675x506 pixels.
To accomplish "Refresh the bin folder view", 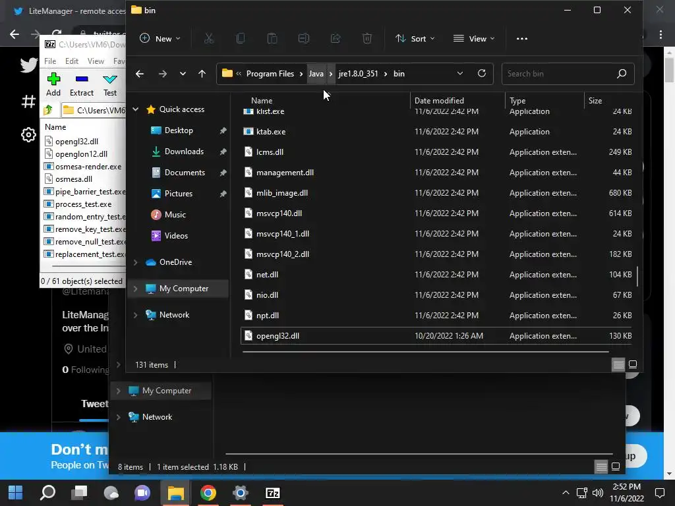I will pyautogui.click(x=482, y=74).
